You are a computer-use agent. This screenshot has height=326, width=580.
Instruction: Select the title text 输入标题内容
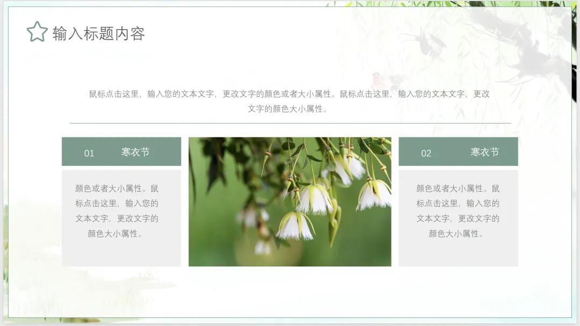tap(99, 34)
